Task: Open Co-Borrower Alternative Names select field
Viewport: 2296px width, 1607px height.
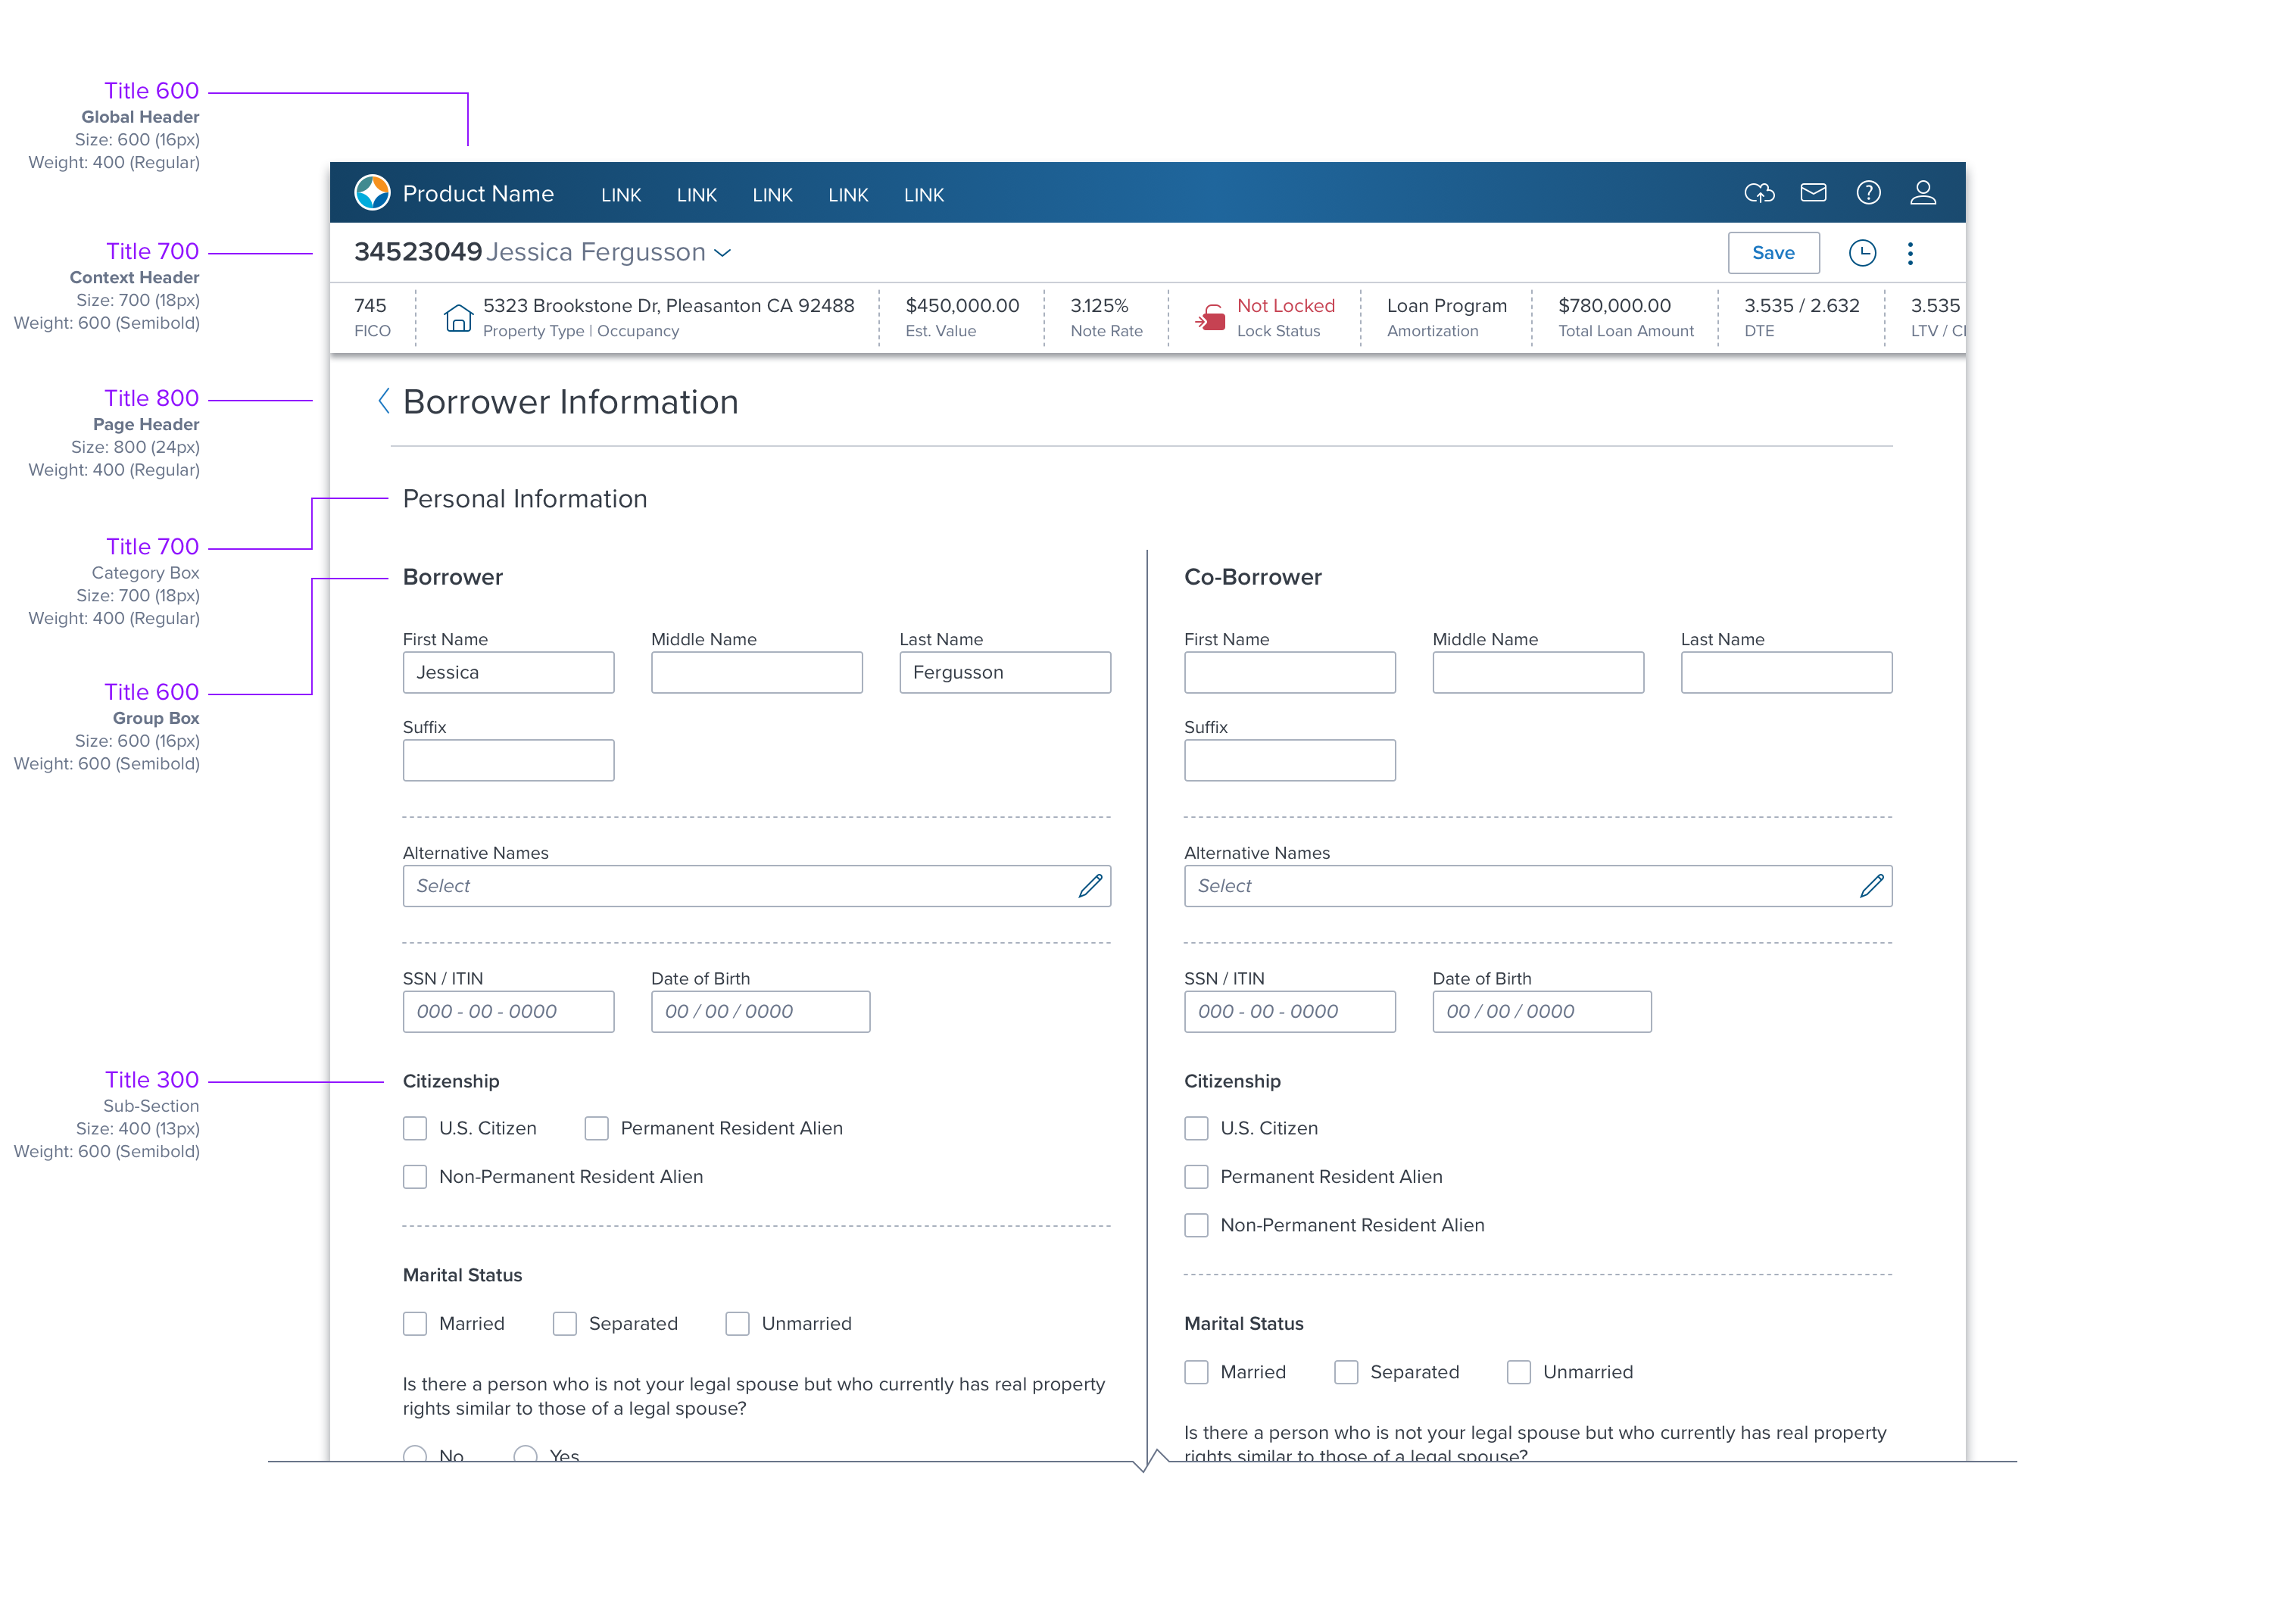Action: 1538,885
